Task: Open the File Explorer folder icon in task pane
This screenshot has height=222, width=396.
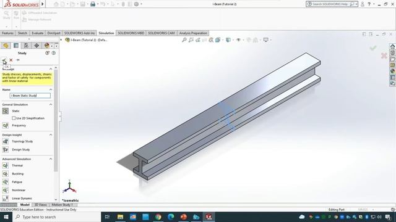Action: [x=392, y=59]
